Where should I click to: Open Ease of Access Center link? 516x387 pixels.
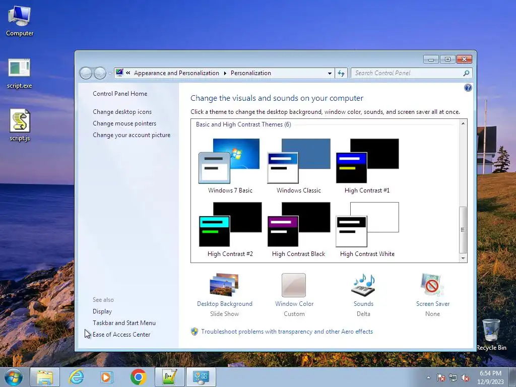121,335
